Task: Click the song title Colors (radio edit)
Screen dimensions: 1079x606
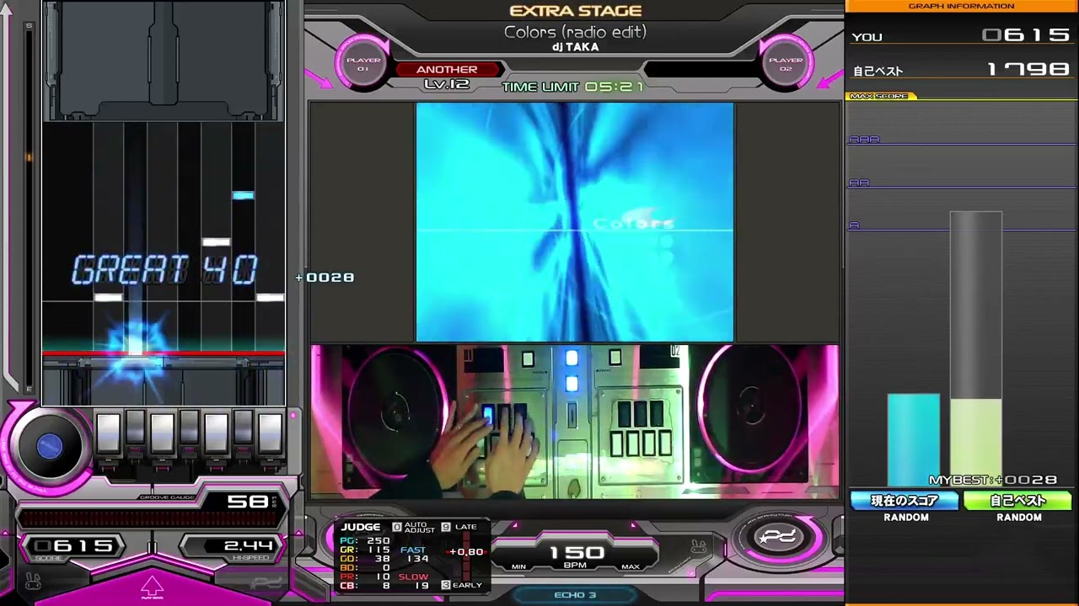Action: 575,32
